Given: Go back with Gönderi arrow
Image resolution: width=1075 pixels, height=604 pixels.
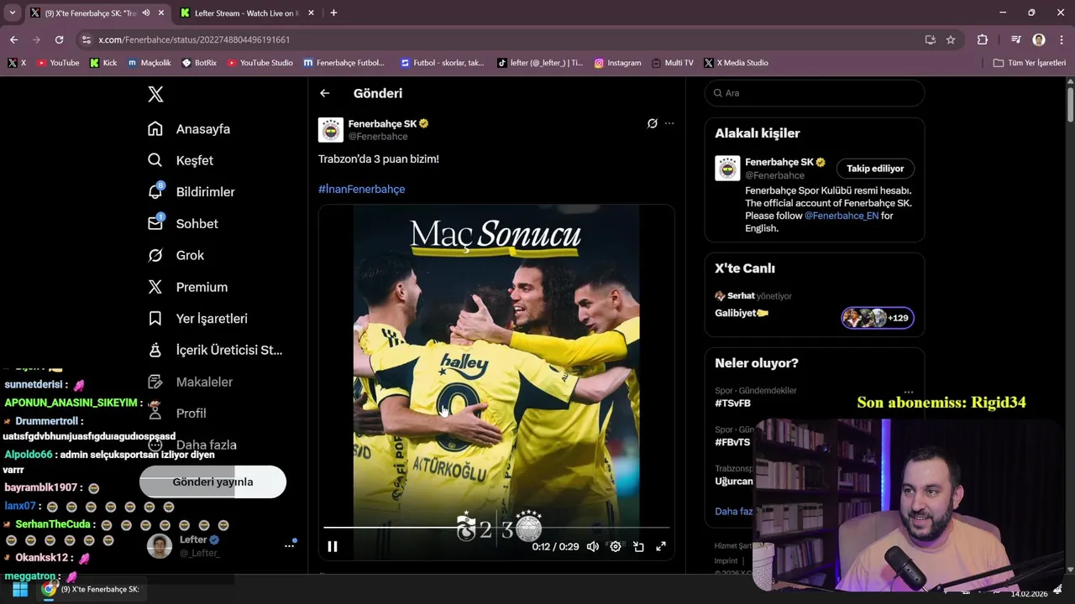Looking at the screenshot, I should coord(325,93).
